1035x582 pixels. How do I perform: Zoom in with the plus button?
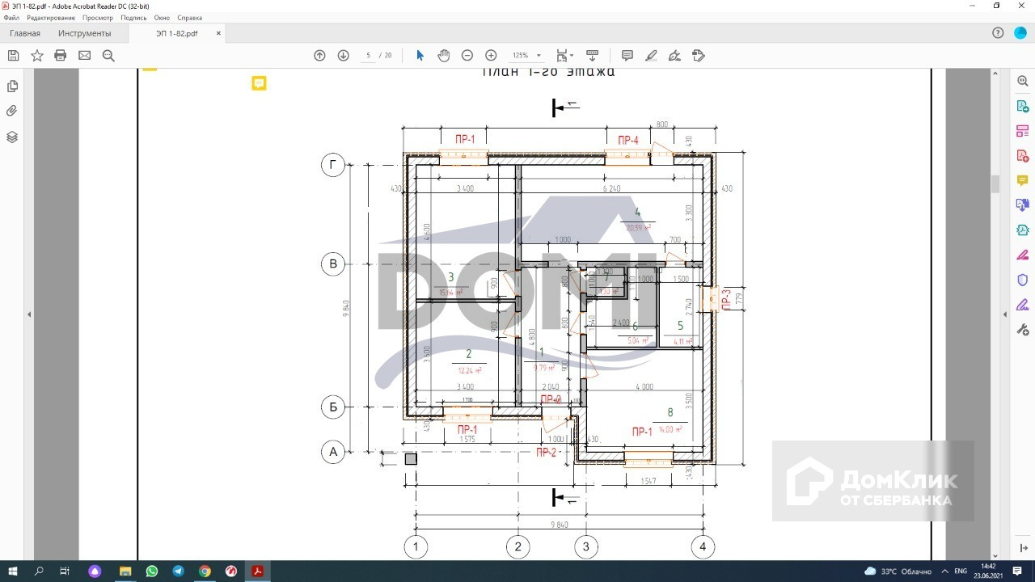(x=491, y=56)
